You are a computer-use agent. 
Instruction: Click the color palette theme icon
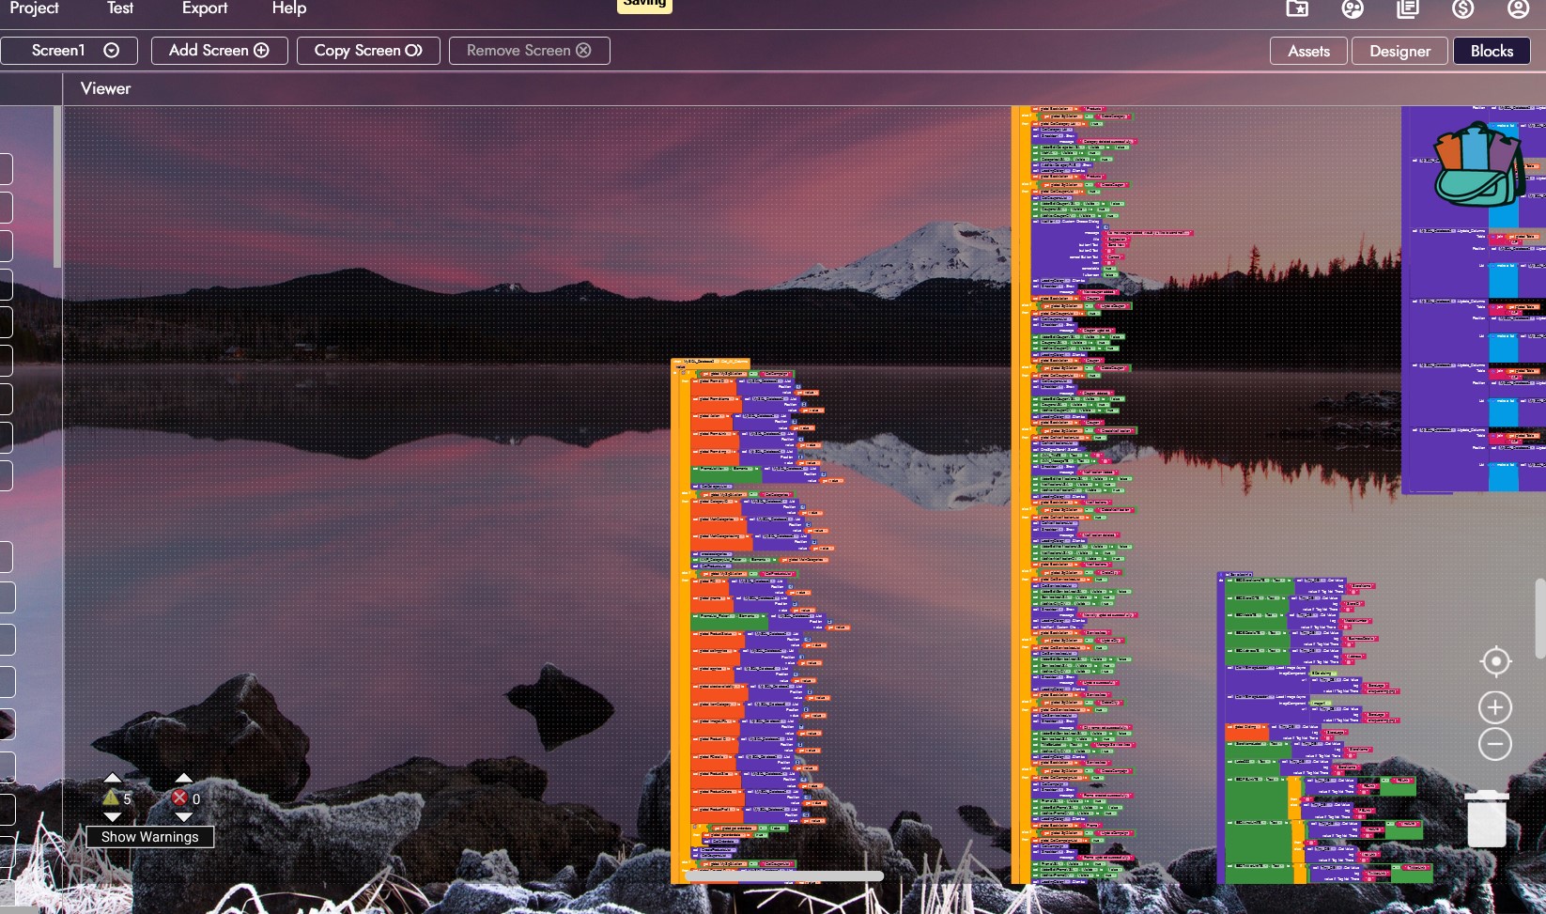coord(1353,8)
